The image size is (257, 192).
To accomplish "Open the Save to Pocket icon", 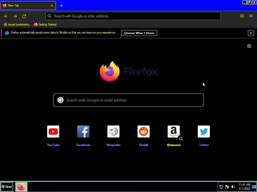I will coord(242,16).
